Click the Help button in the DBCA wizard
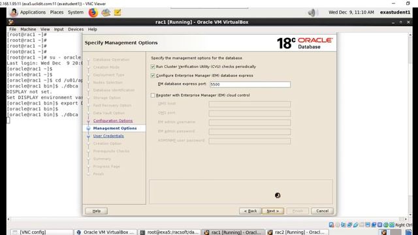The image size is (418, 235). 97,211
